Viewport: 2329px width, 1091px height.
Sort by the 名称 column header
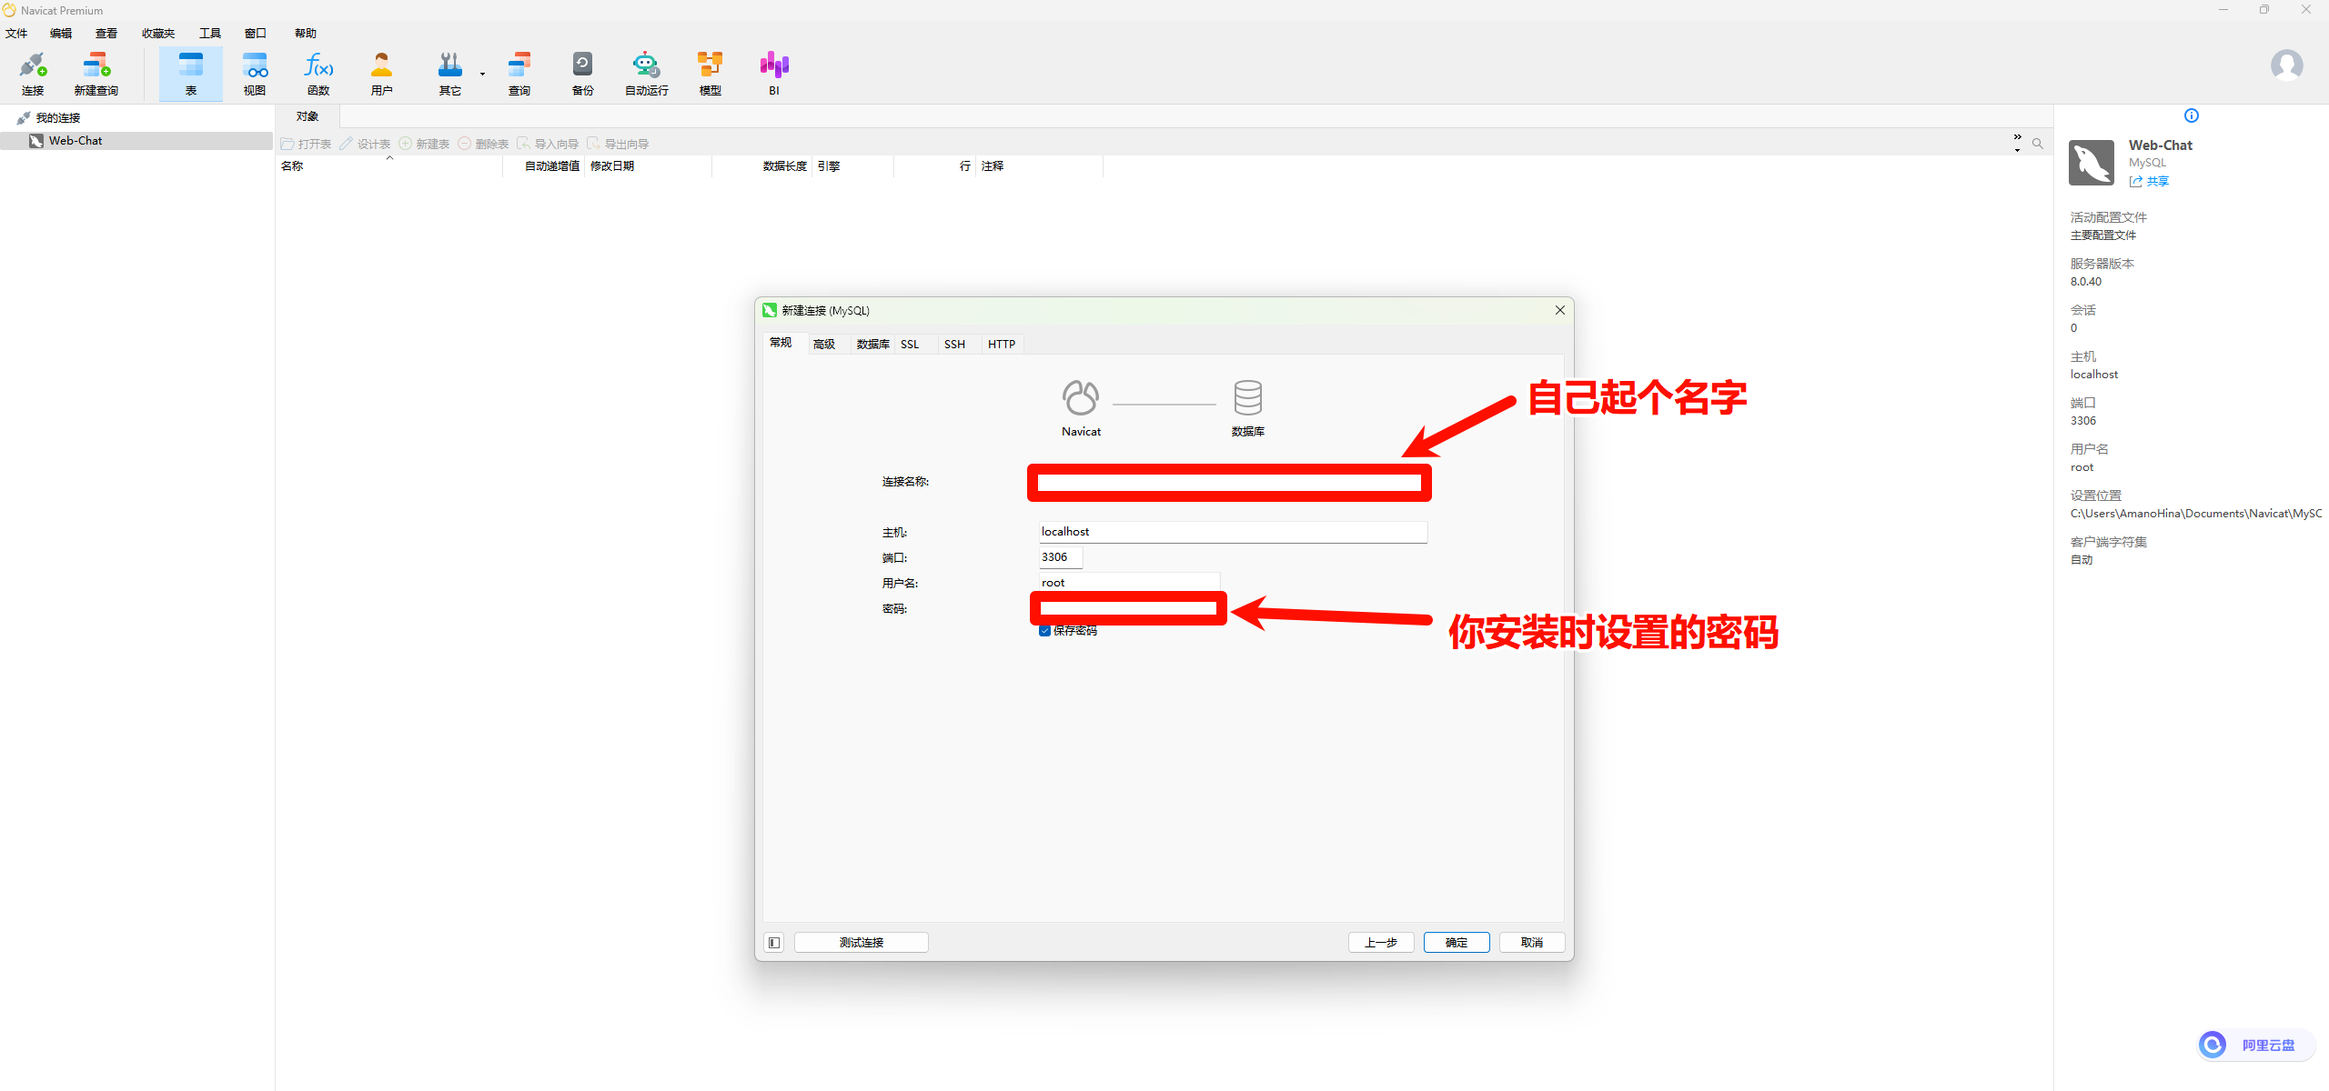pos(389,166)
